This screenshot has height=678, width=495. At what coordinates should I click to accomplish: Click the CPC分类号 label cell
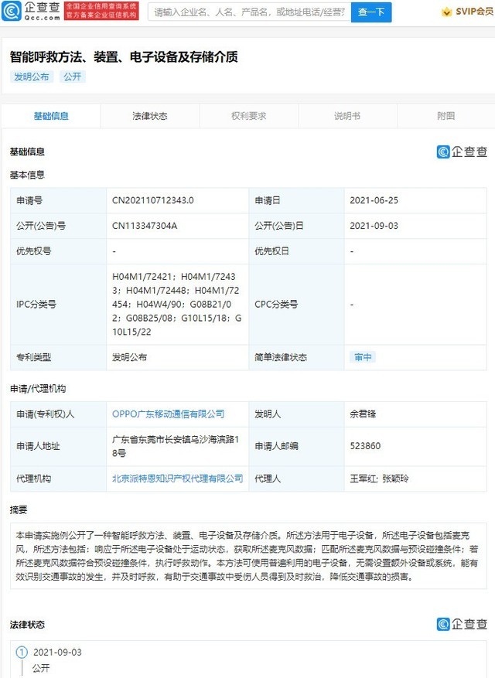click(x=296, y=305)
